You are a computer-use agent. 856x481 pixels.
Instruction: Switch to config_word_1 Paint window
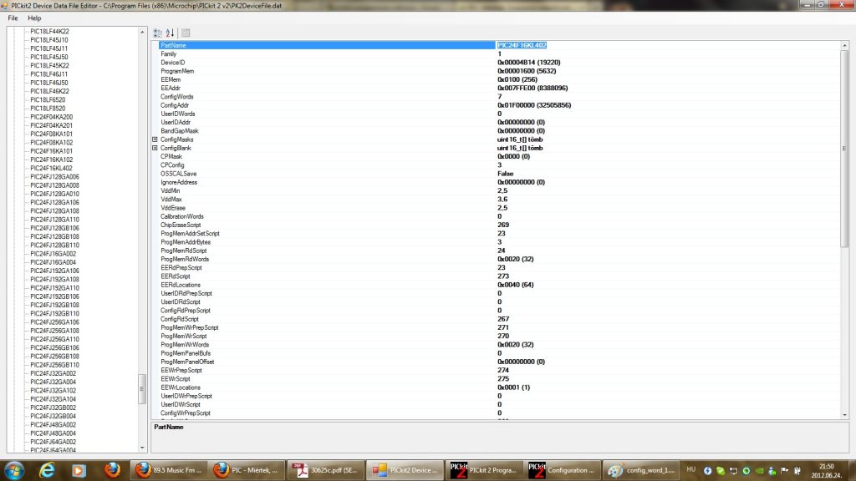point(641,470)
